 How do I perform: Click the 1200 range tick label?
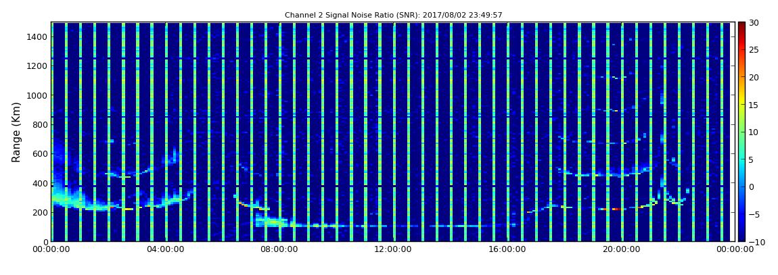(x=38, y=66)
